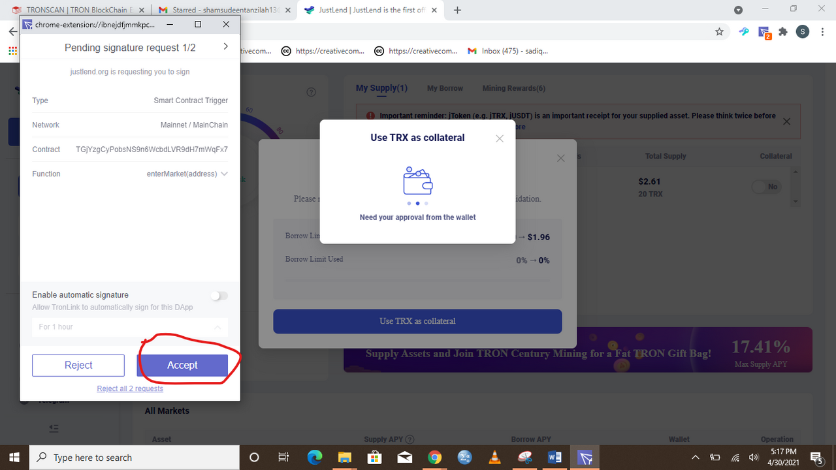Go to next pending signature request

click(x=225, y=47)
